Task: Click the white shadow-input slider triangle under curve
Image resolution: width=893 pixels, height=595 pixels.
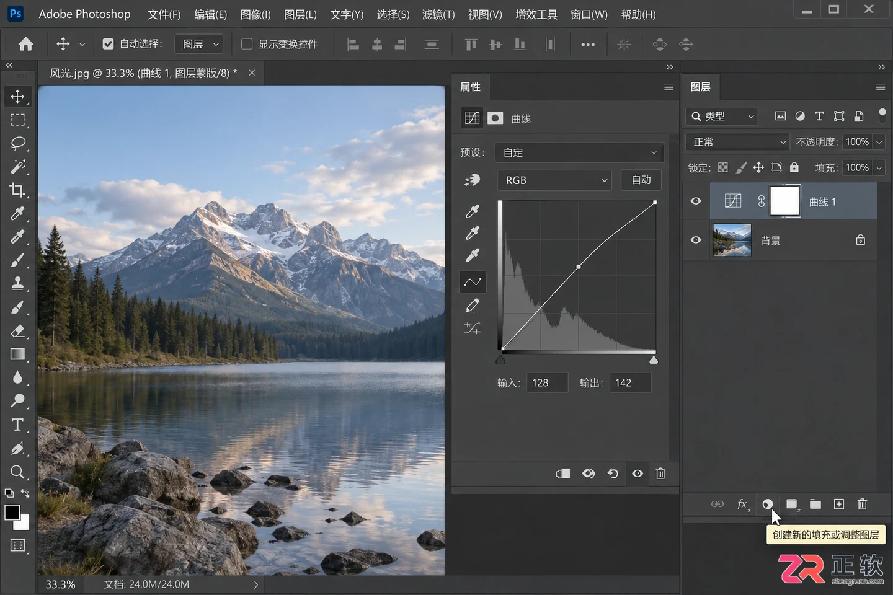Action: coord(653,360)
